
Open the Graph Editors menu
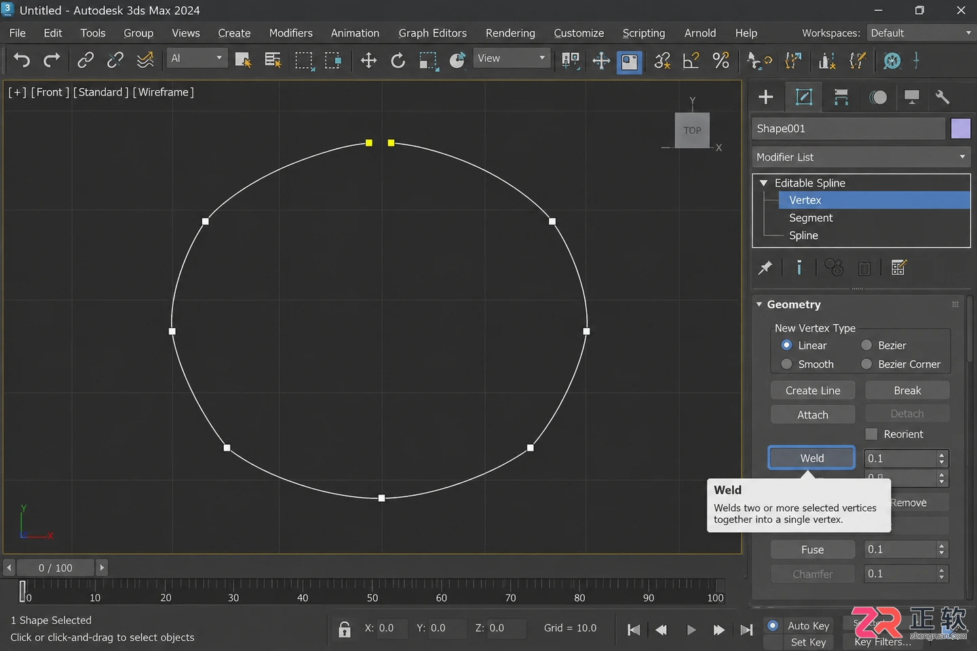point(433,33)
